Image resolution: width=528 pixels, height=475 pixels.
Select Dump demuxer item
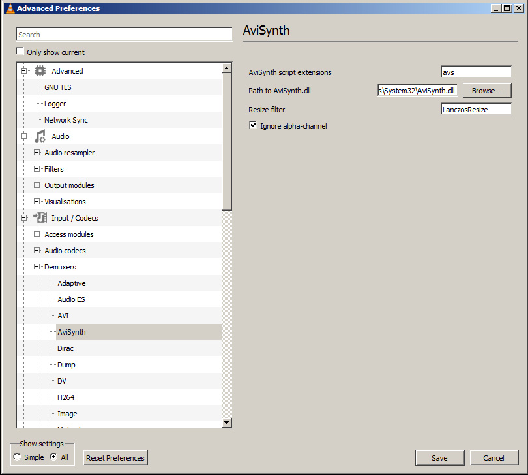coord(66,365)
